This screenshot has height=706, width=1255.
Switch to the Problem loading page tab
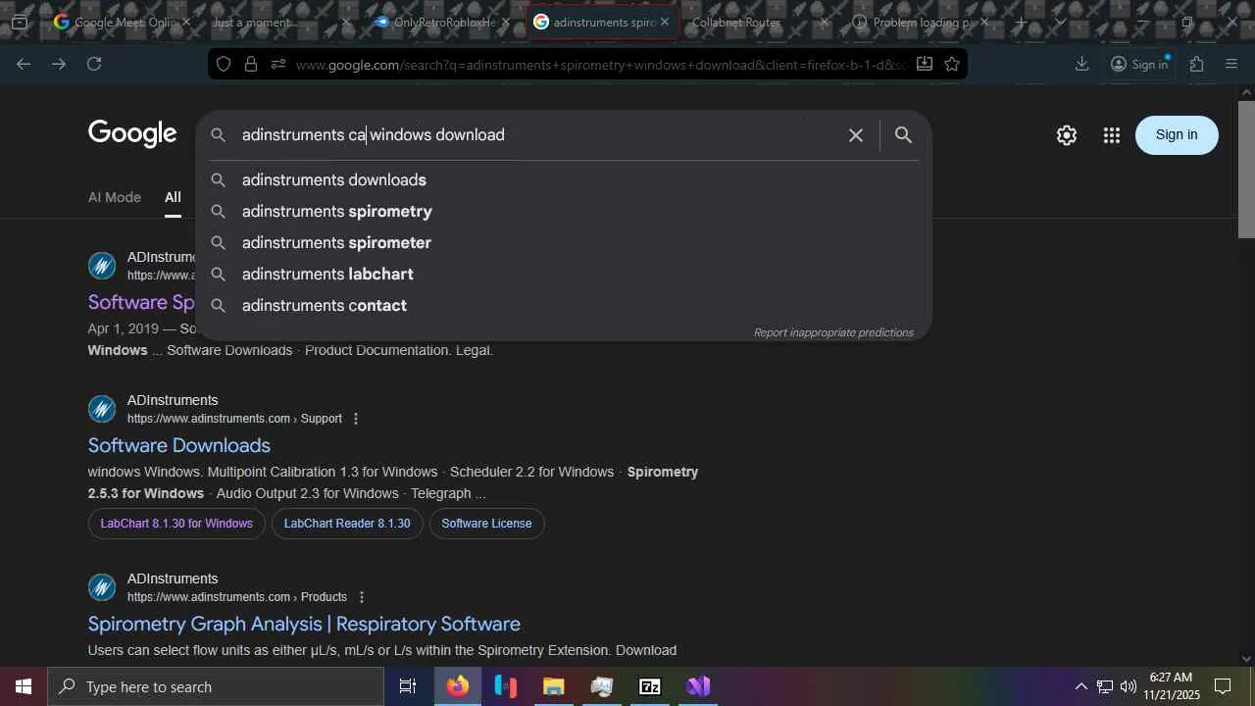[x=922, y=22]
